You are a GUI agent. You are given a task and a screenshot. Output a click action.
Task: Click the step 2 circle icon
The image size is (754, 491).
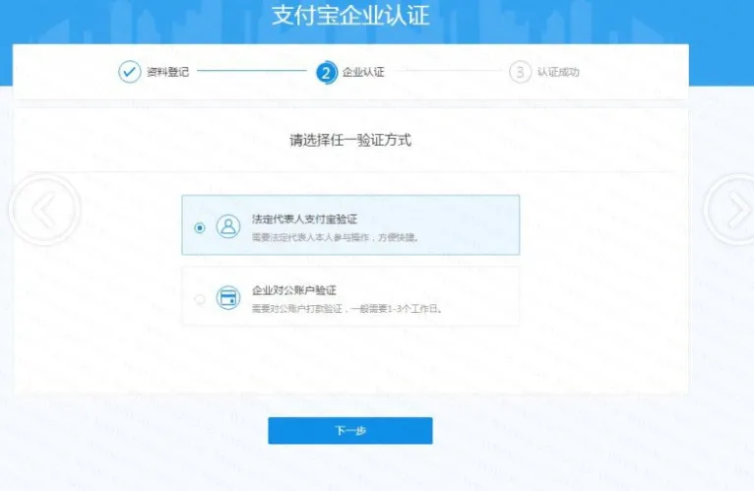327,73
